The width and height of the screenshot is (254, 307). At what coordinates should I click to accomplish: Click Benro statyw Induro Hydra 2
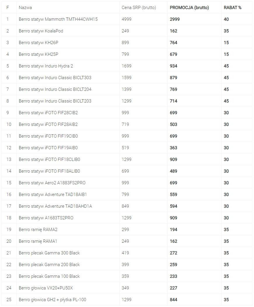46,66
